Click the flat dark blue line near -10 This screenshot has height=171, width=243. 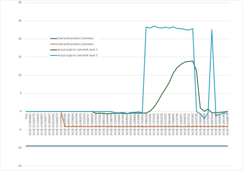tap(122, 146)
